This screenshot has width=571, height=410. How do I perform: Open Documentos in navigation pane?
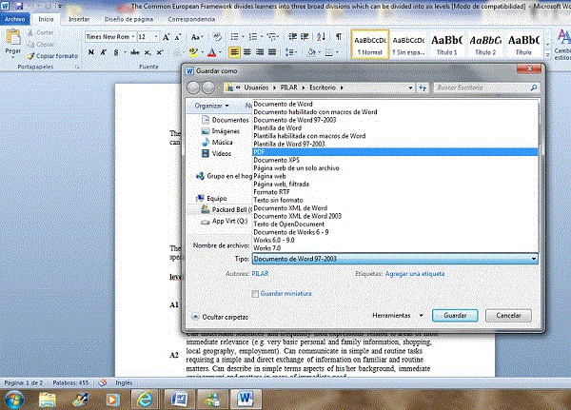pos(226,120)
